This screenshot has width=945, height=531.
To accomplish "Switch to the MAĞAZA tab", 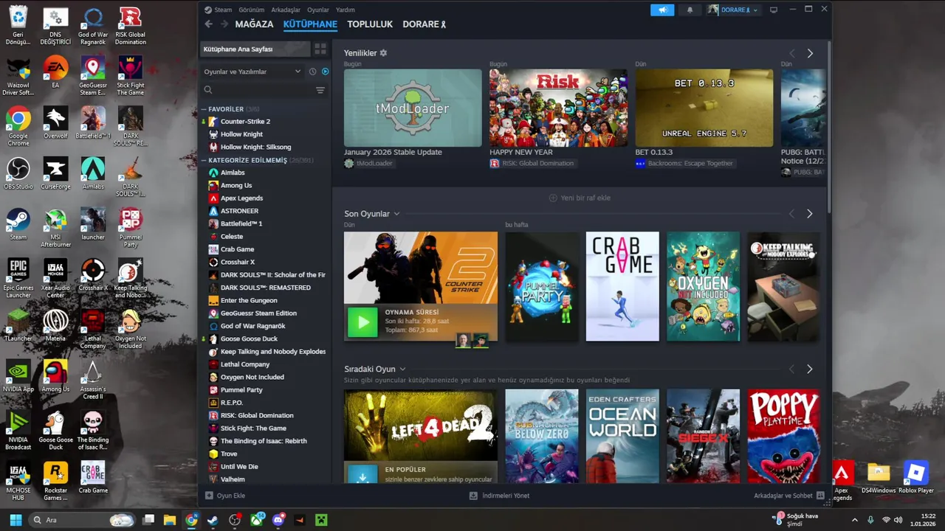I will [x=254, y=24].
